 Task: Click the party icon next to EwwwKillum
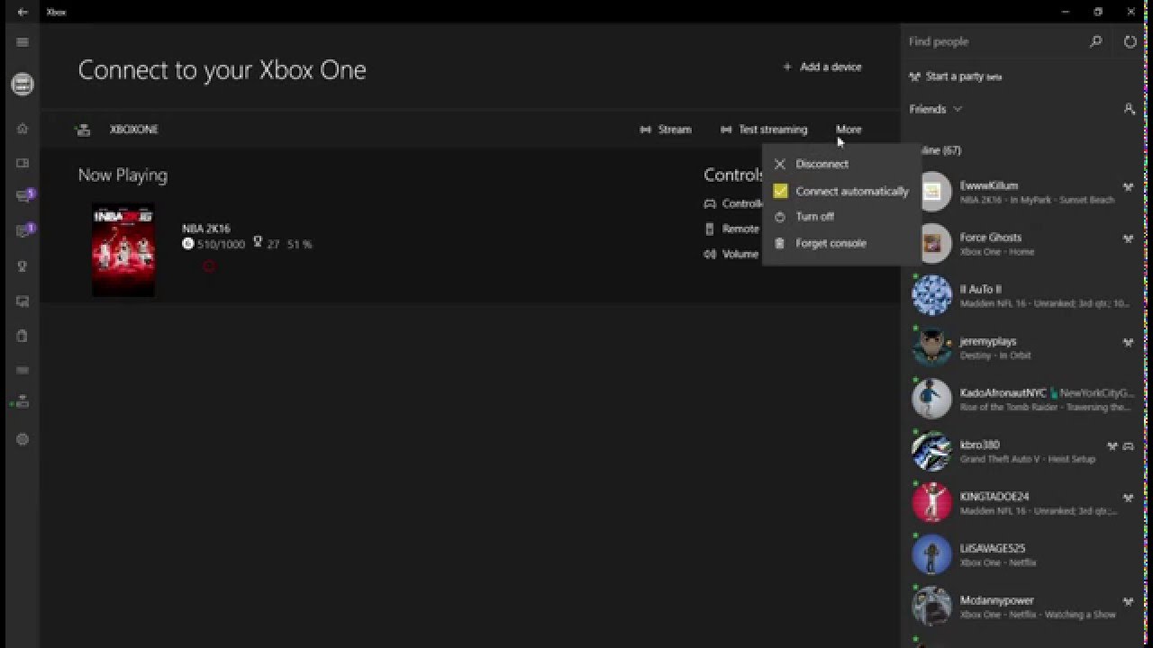tap(1128, 187)
